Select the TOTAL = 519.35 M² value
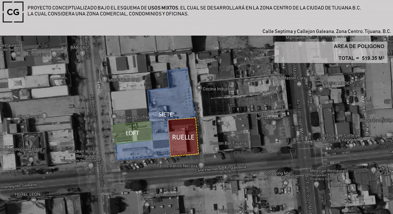This screenshot has width=393, height=214. (361, 58)
